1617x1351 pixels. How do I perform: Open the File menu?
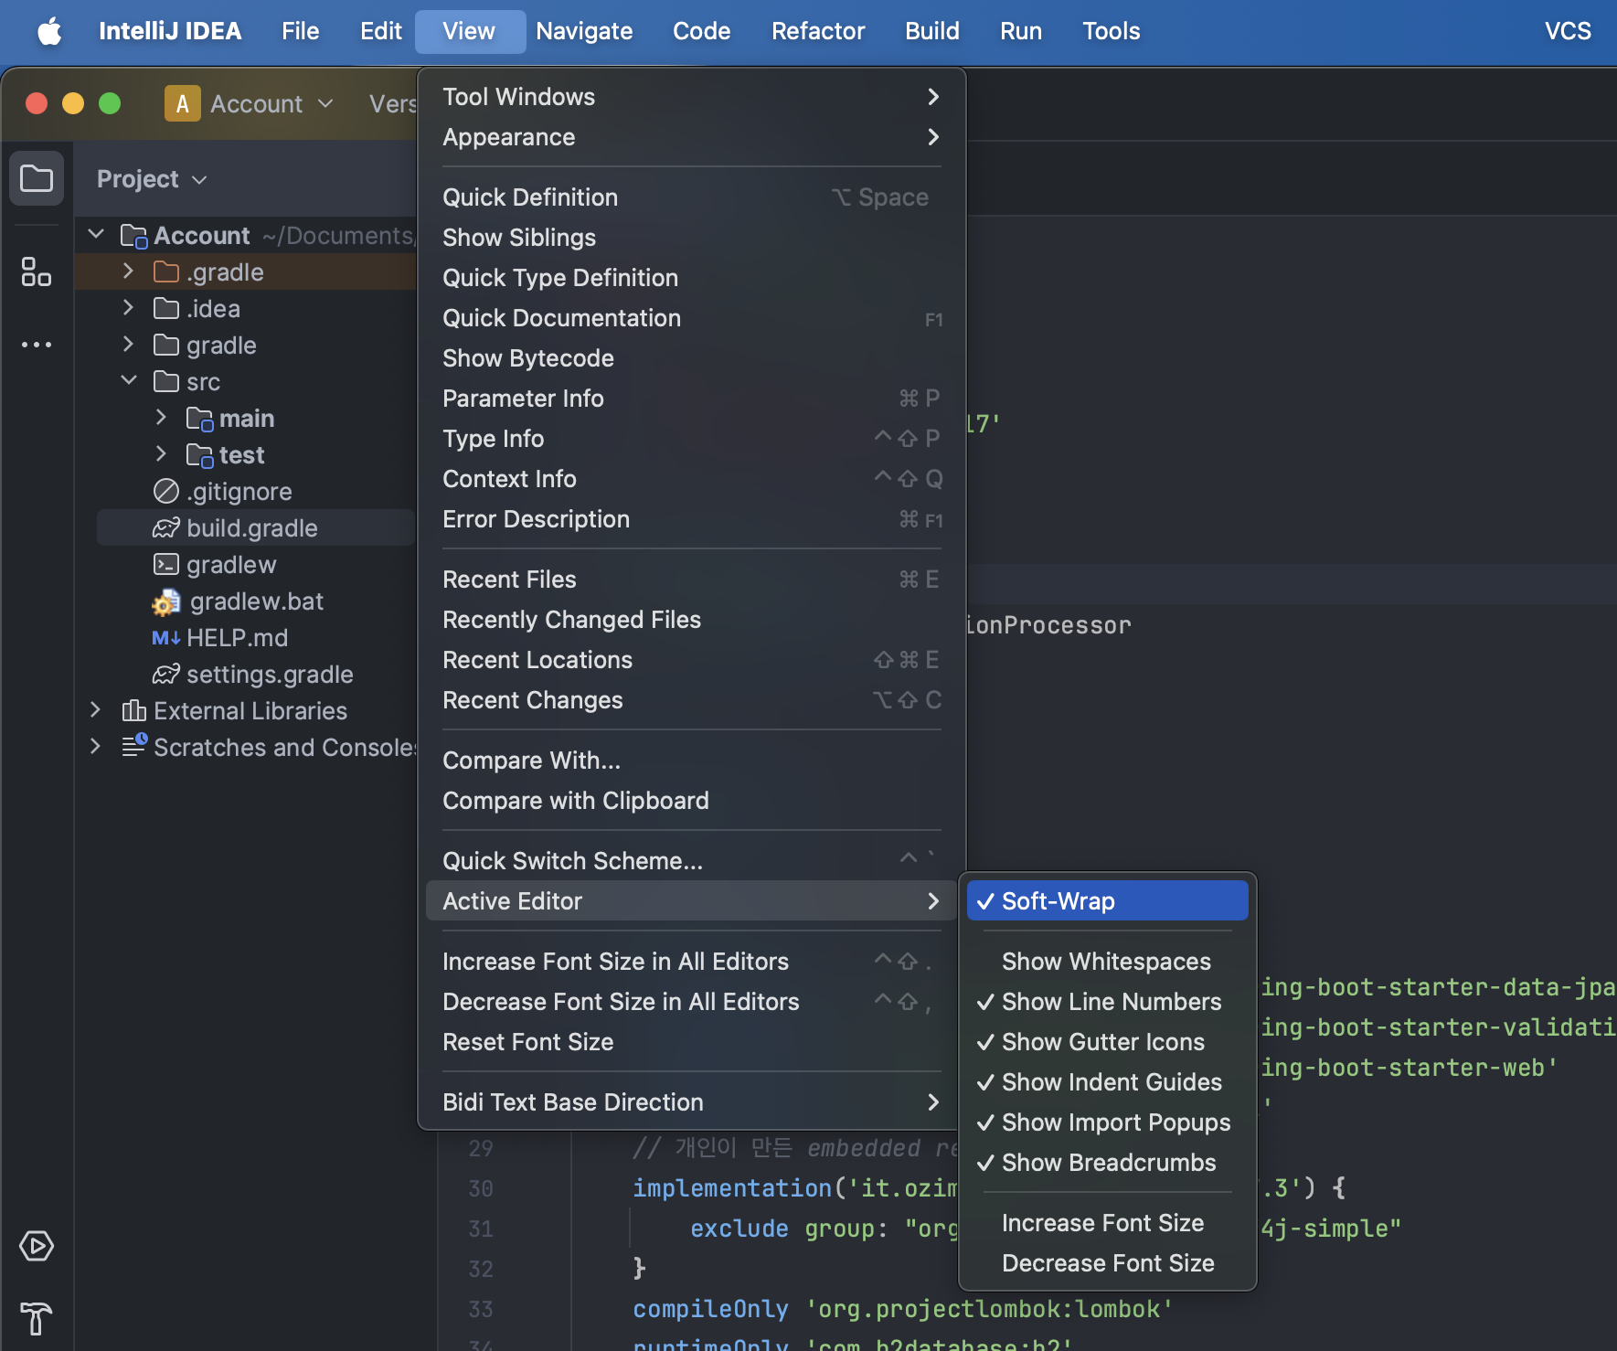(300, 31)
